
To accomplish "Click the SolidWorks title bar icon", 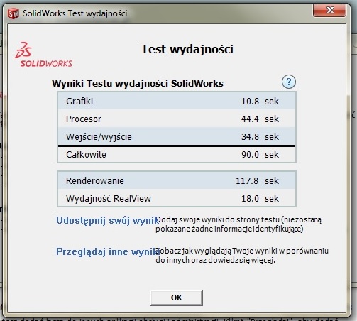I will click(x=13, y=13).
